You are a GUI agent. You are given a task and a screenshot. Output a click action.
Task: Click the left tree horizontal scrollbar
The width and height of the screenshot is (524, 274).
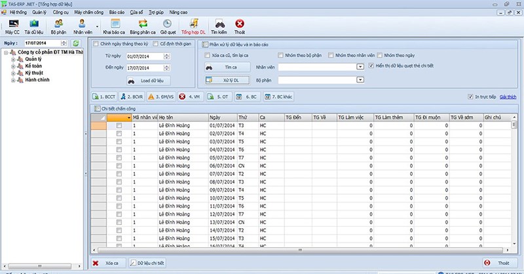(39, 266)
